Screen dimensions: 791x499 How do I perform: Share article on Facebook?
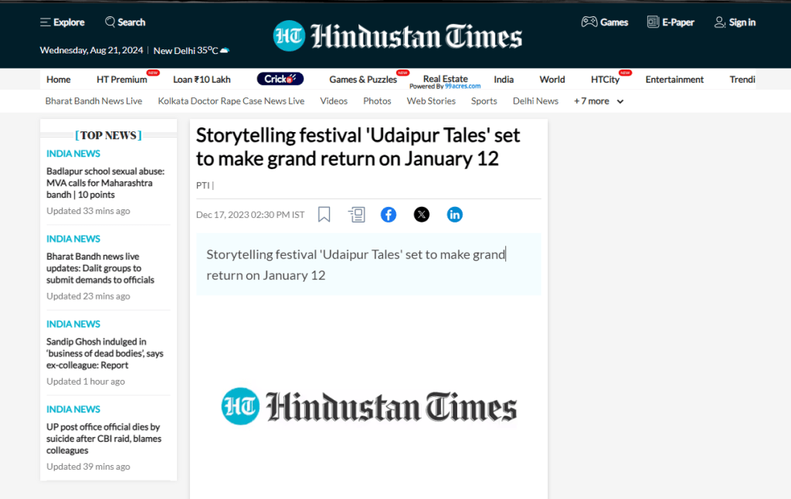click(389, 215)
